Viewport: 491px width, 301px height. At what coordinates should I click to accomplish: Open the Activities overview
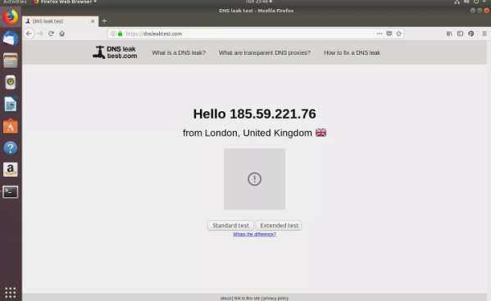click(x=15, y=2)
